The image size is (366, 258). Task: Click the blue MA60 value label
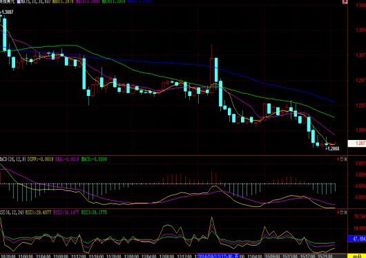139,1
